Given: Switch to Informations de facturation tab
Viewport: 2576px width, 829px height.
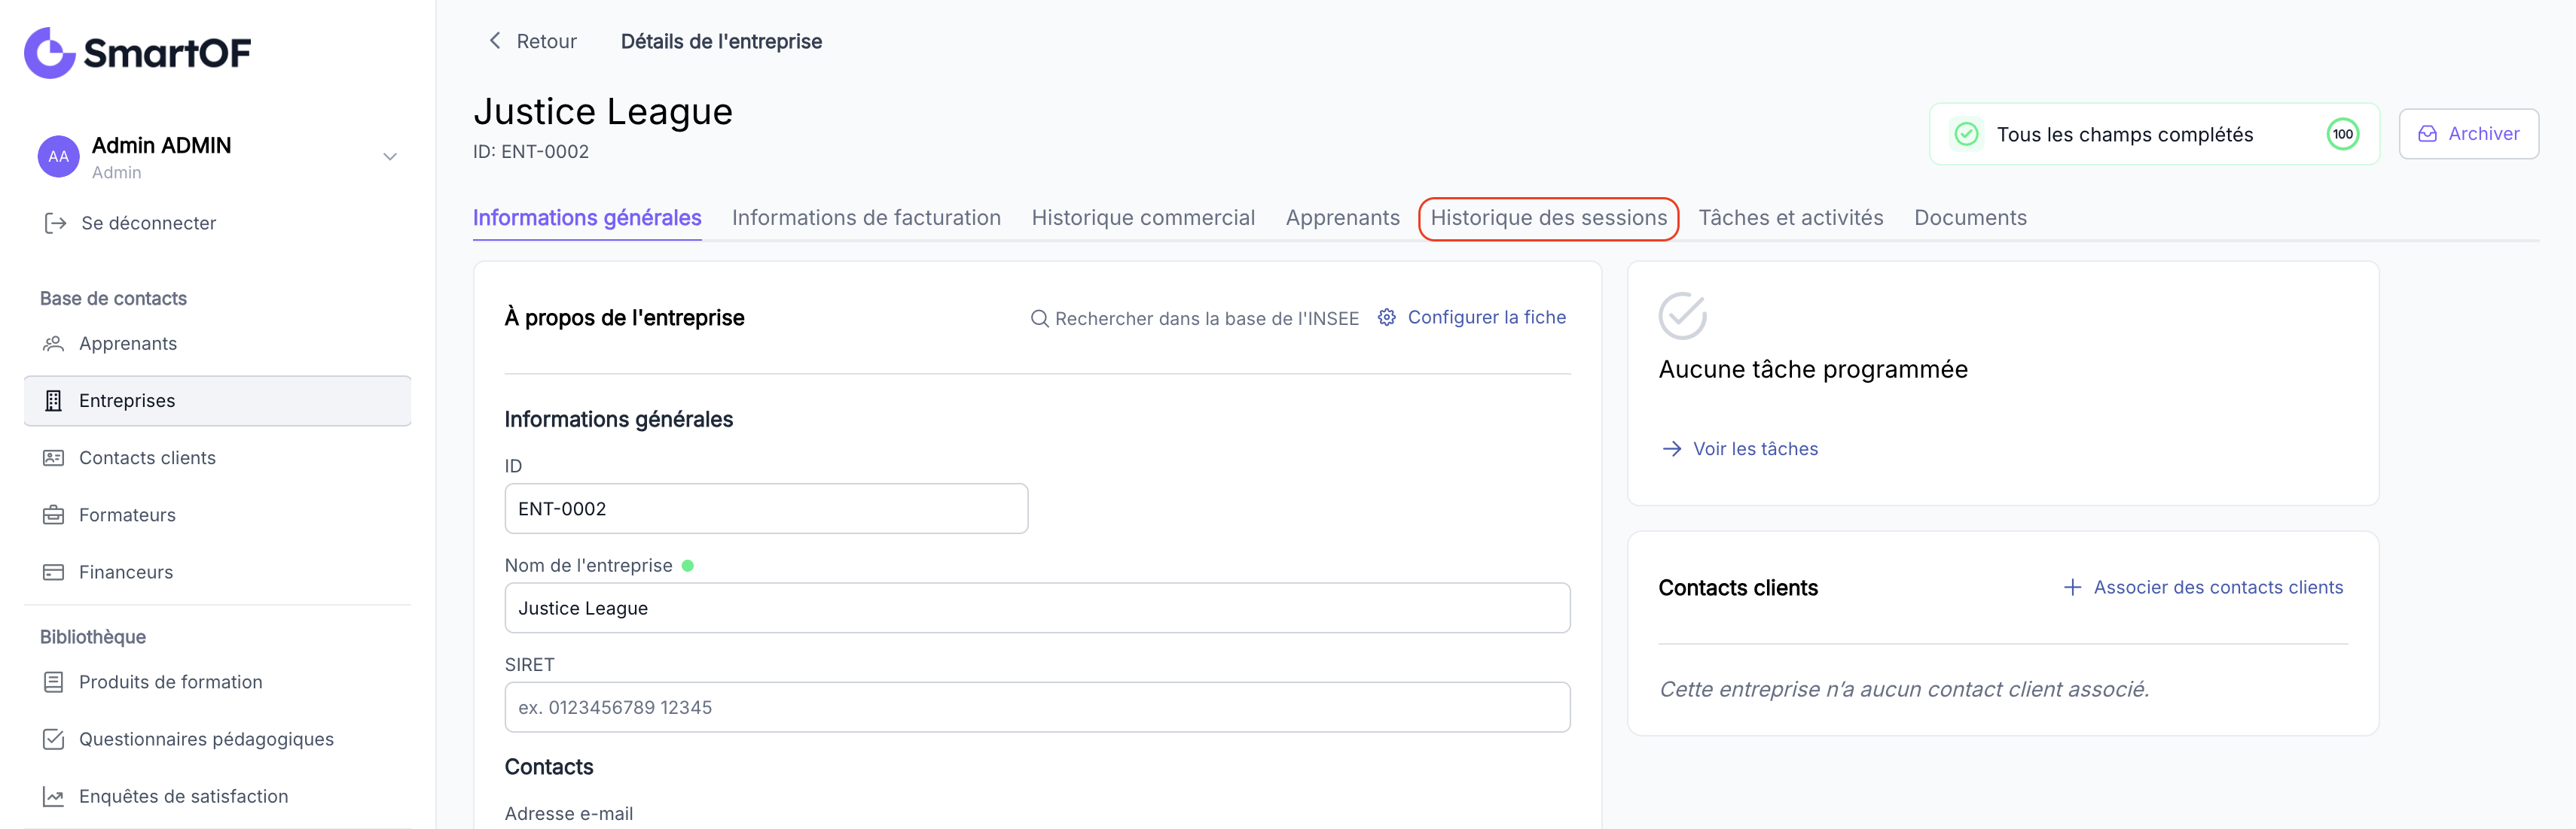Looking at the screenshot, I should click(x=866, y=217).
